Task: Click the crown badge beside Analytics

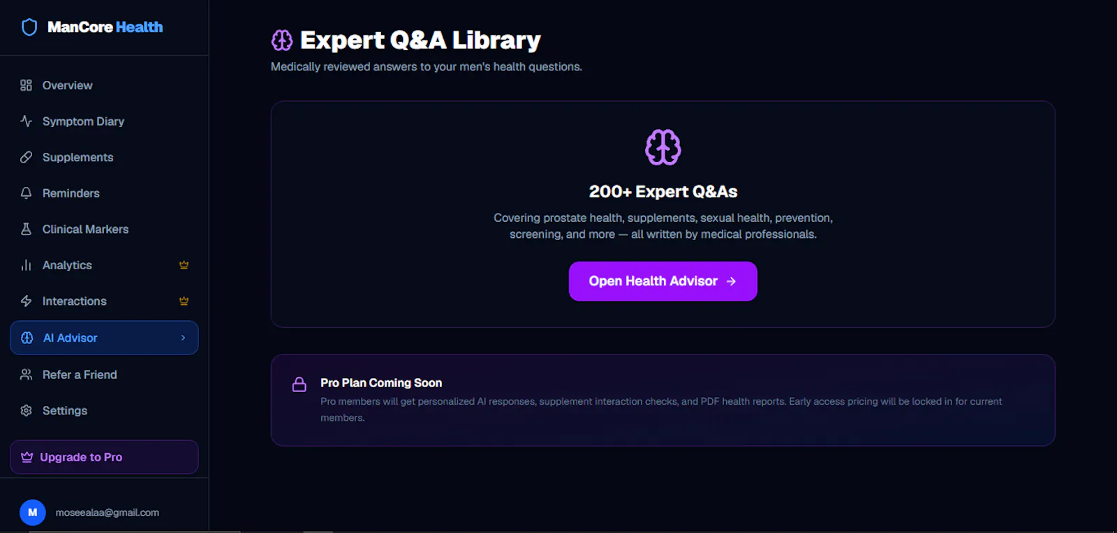Action: (x=184, y=265)
